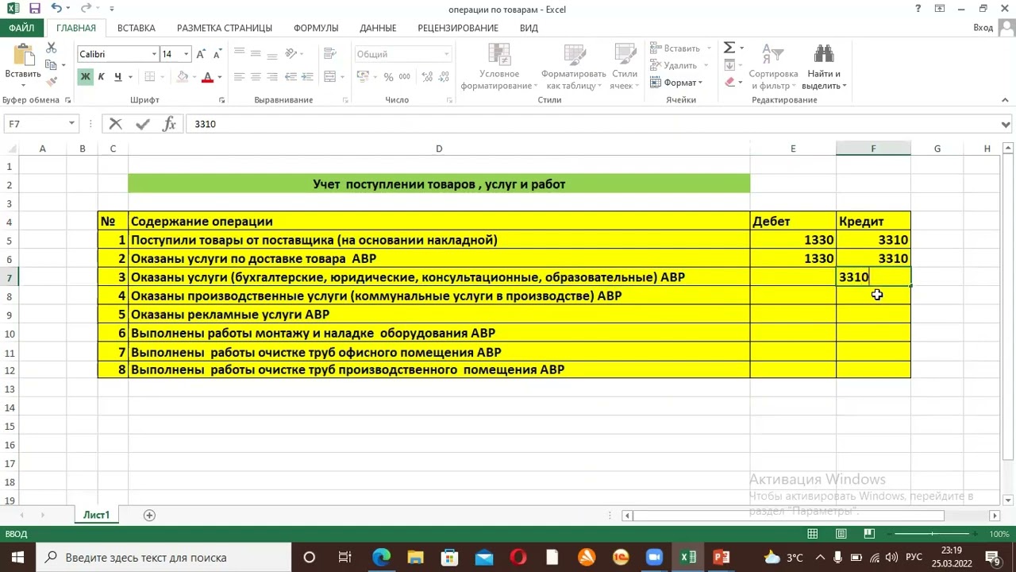Toggle bold (Ж) formatting
Image resolution: width=1016 pixels, height=572 pixels.
click(x=85, y=77)
